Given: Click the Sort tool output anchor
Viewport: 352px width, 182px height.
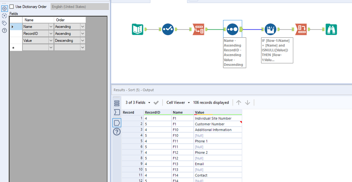Looking at the screenshot, I should (241, 29).
